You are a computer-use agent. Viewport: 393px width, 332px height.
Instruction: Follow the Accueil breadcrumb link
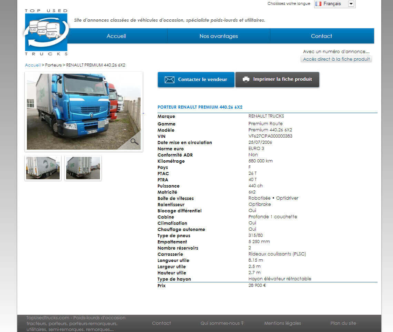pos(33,65)
